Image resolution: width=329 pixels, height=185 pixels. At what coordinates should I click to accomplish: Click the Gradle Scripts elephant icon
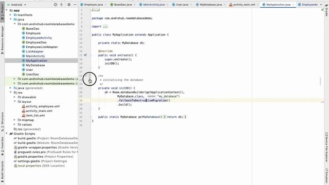point(11,134)
